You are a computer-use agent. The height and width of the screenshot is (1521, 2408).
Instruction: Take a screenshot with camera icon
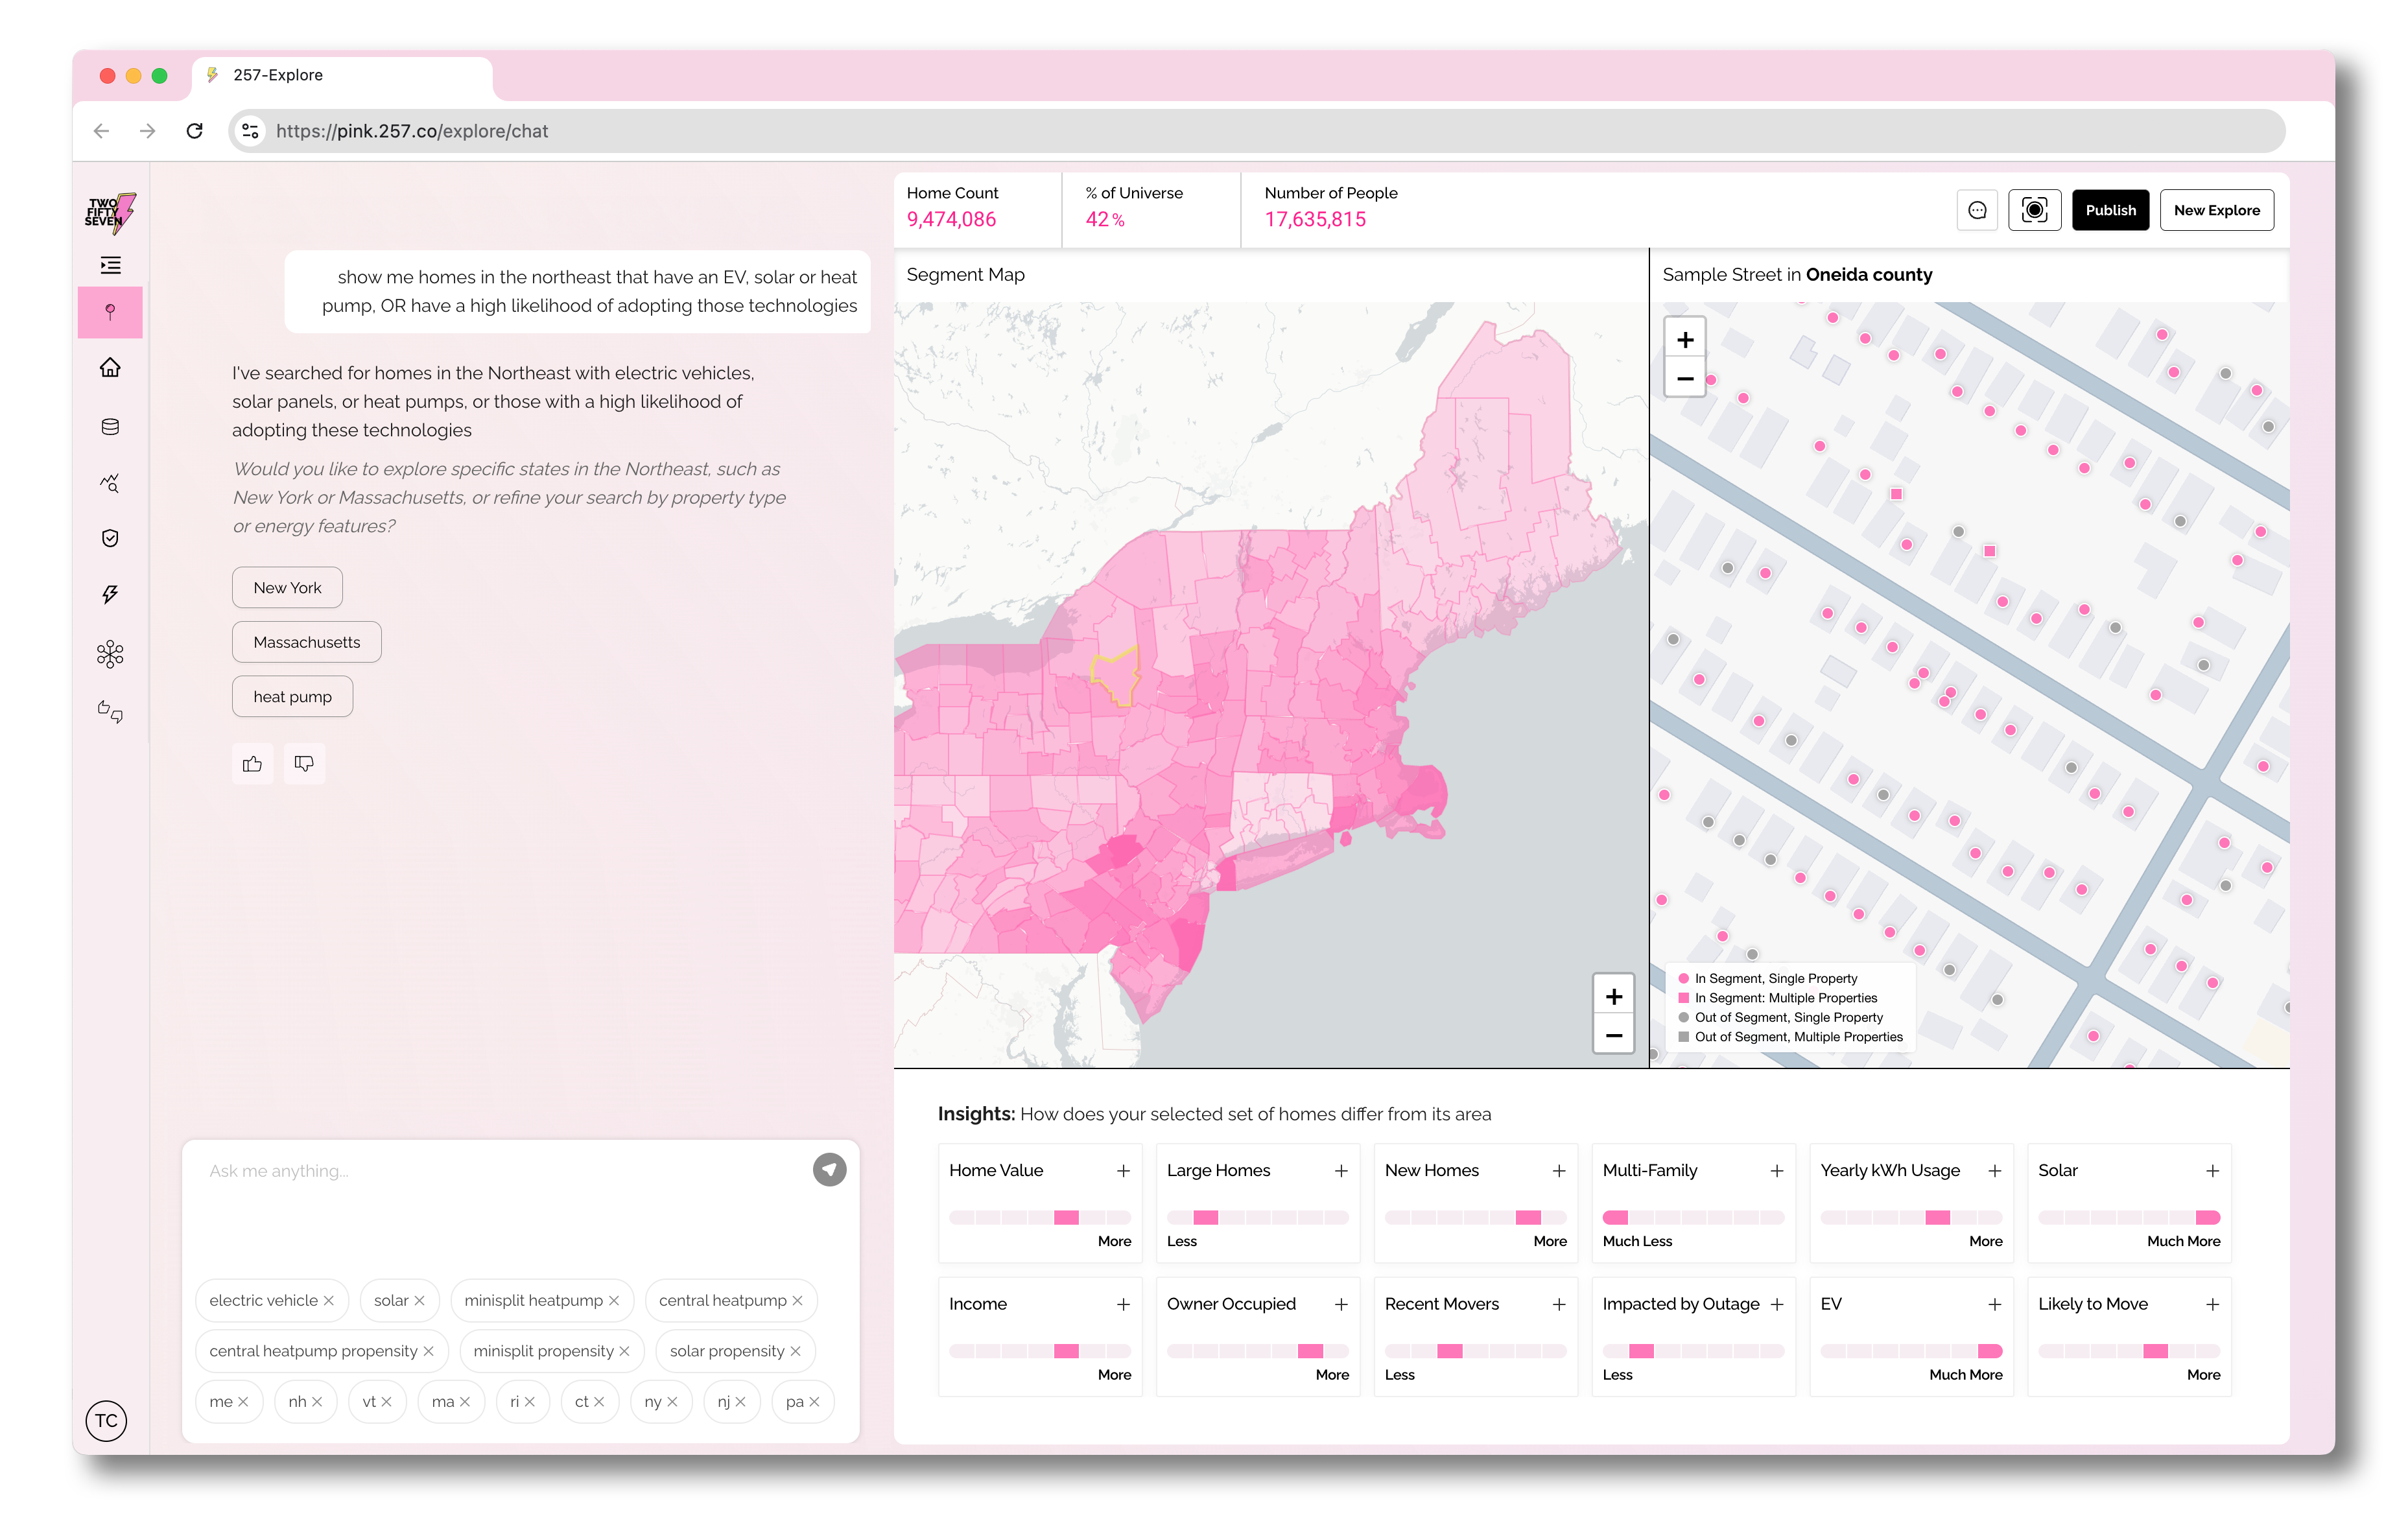2034,210
